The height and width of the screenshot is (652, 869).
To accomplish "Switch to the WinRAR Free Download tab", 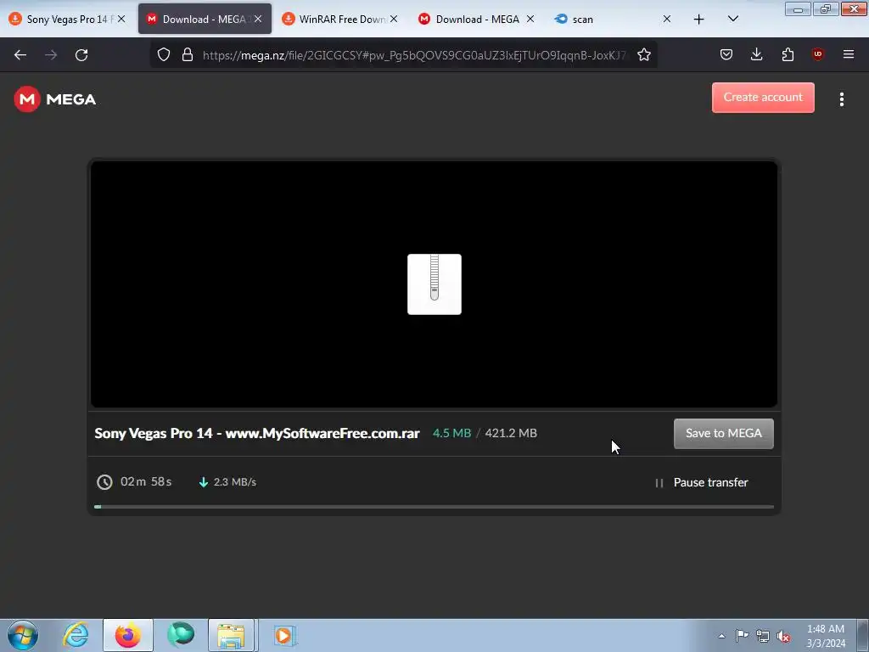I will tap(341, 19).
